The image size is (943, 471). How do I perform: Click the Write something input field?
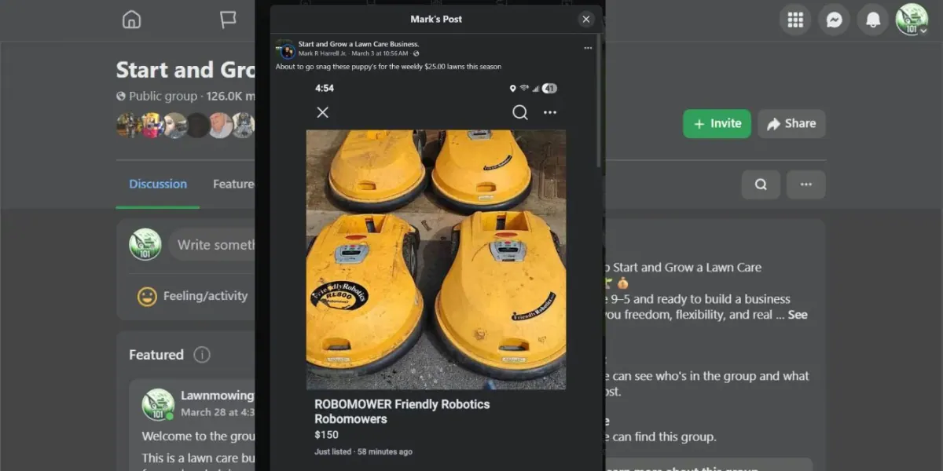click(212, 245)
